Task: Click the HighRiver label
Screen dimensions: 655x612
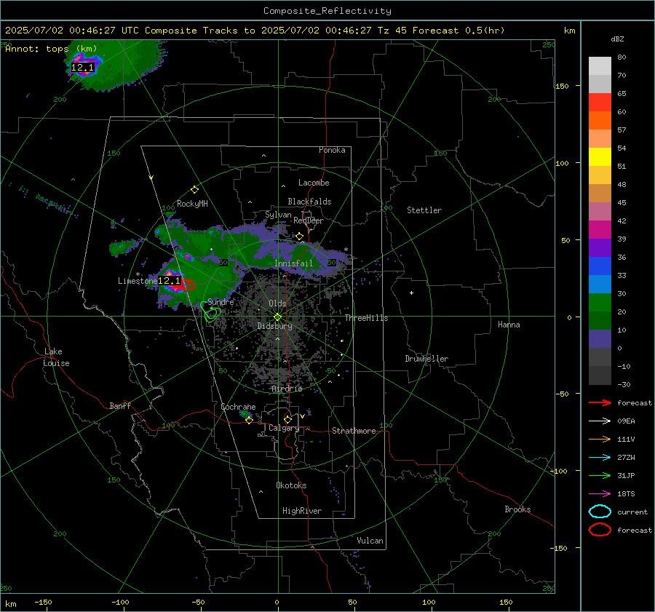Action: tap(302, 511)
